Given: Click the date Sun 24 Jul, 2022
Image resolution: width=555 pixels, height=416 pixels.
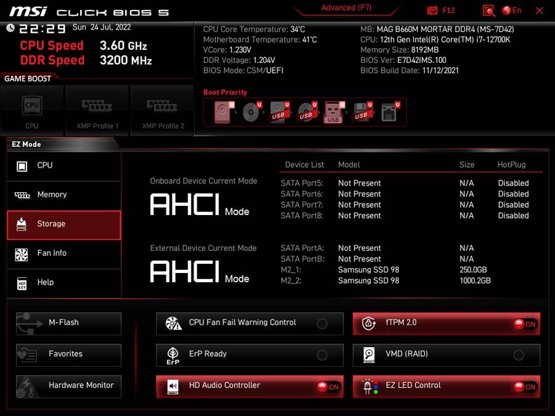Looking at the screenshot, I should [102, 27].
